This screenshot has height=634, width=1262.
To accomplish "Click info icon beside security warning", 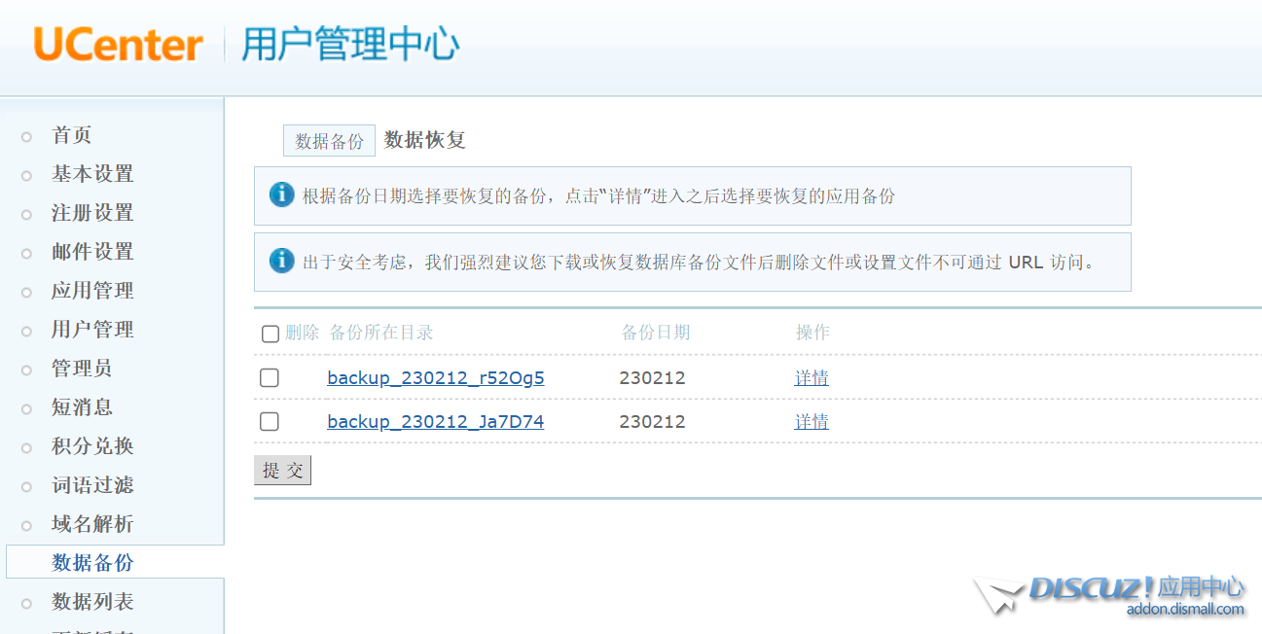I will pyautogui.click(x=281, y=261).
